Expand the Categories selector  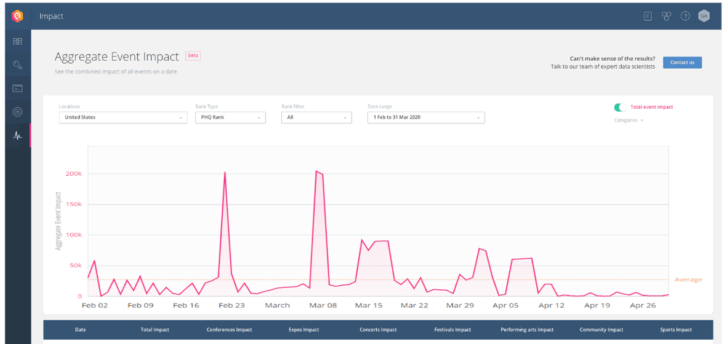click(629, 120)
